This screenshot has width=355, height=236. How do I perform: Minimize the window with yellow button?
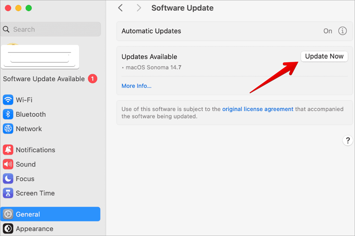[x=18, y=8]
